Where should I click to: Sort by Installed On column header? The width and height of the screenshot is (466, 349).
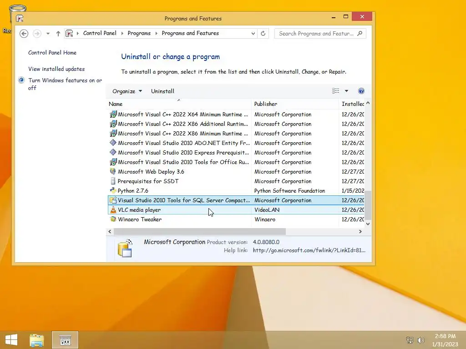[353, 104]
